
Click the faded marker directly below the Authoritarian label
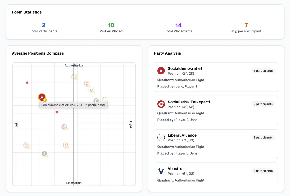74,76
